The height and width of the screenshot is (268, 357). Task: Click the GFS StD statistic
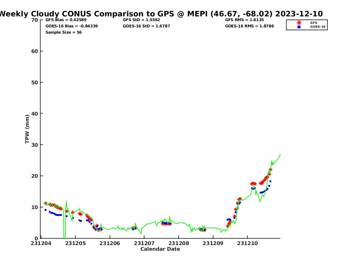click(141, 20)
